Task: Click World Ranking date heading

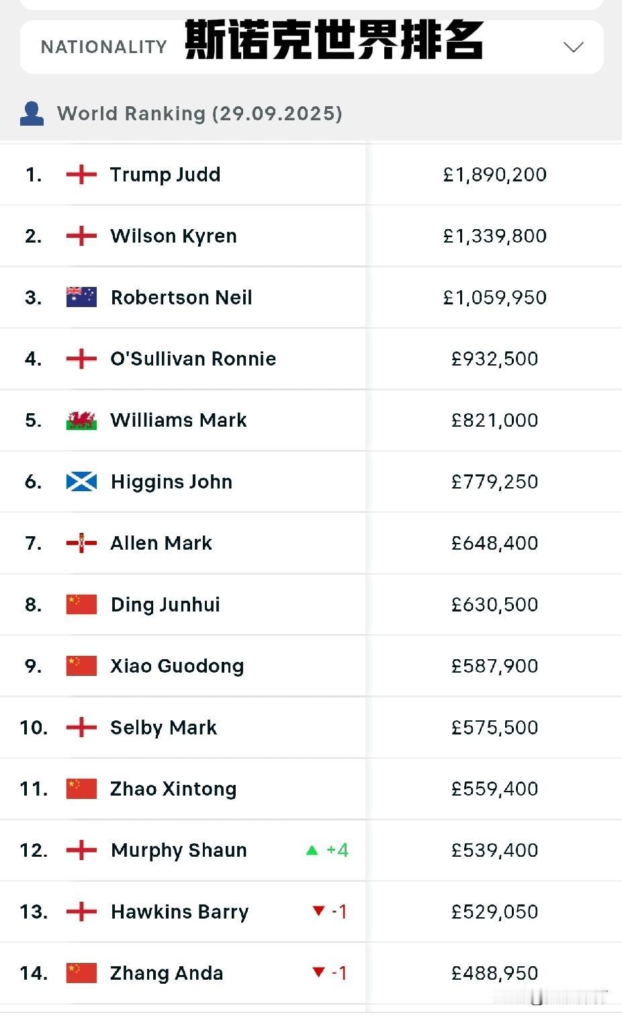Action: tap(199, 114)
